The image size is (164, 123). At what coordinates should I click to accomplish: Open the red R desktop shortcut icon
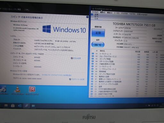[x=32, y=91]
